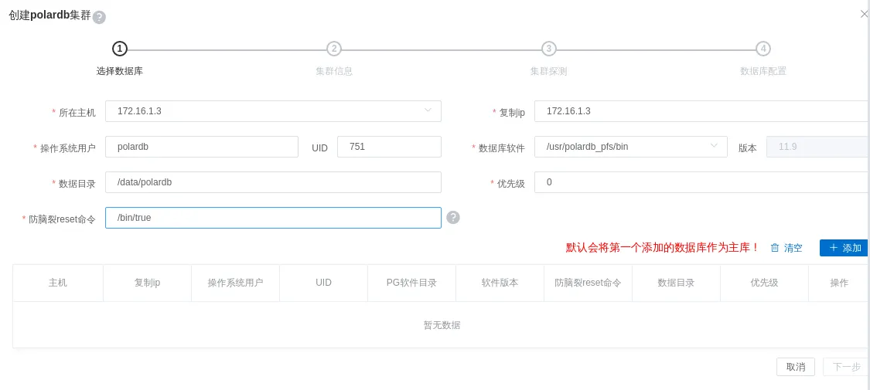Click step 4 circle 数据库配置
The height and width of the screenshot is (390, 870).
click(763, 49)
